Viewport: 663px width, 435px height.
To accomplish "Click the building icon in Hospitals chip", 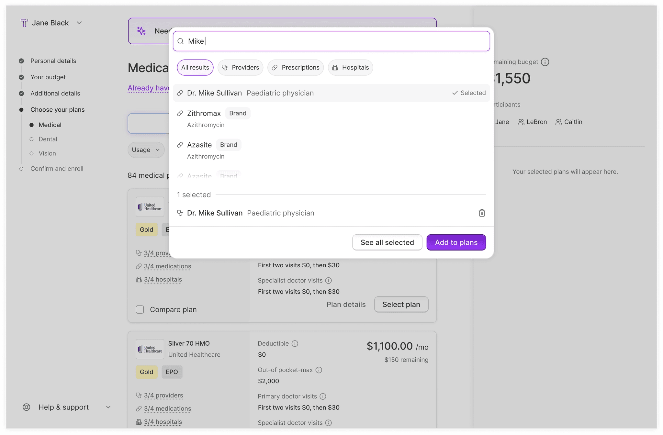I will [x=335, y=67].
